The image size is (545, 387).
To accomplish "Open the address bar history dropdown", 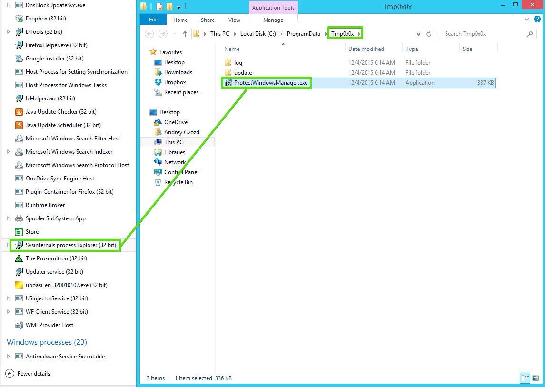I will tap(418, 34).
